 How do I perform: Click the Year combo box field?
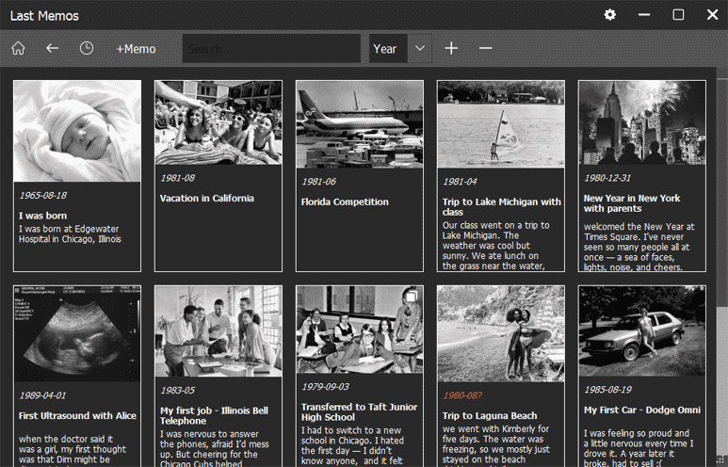[387, 48]
